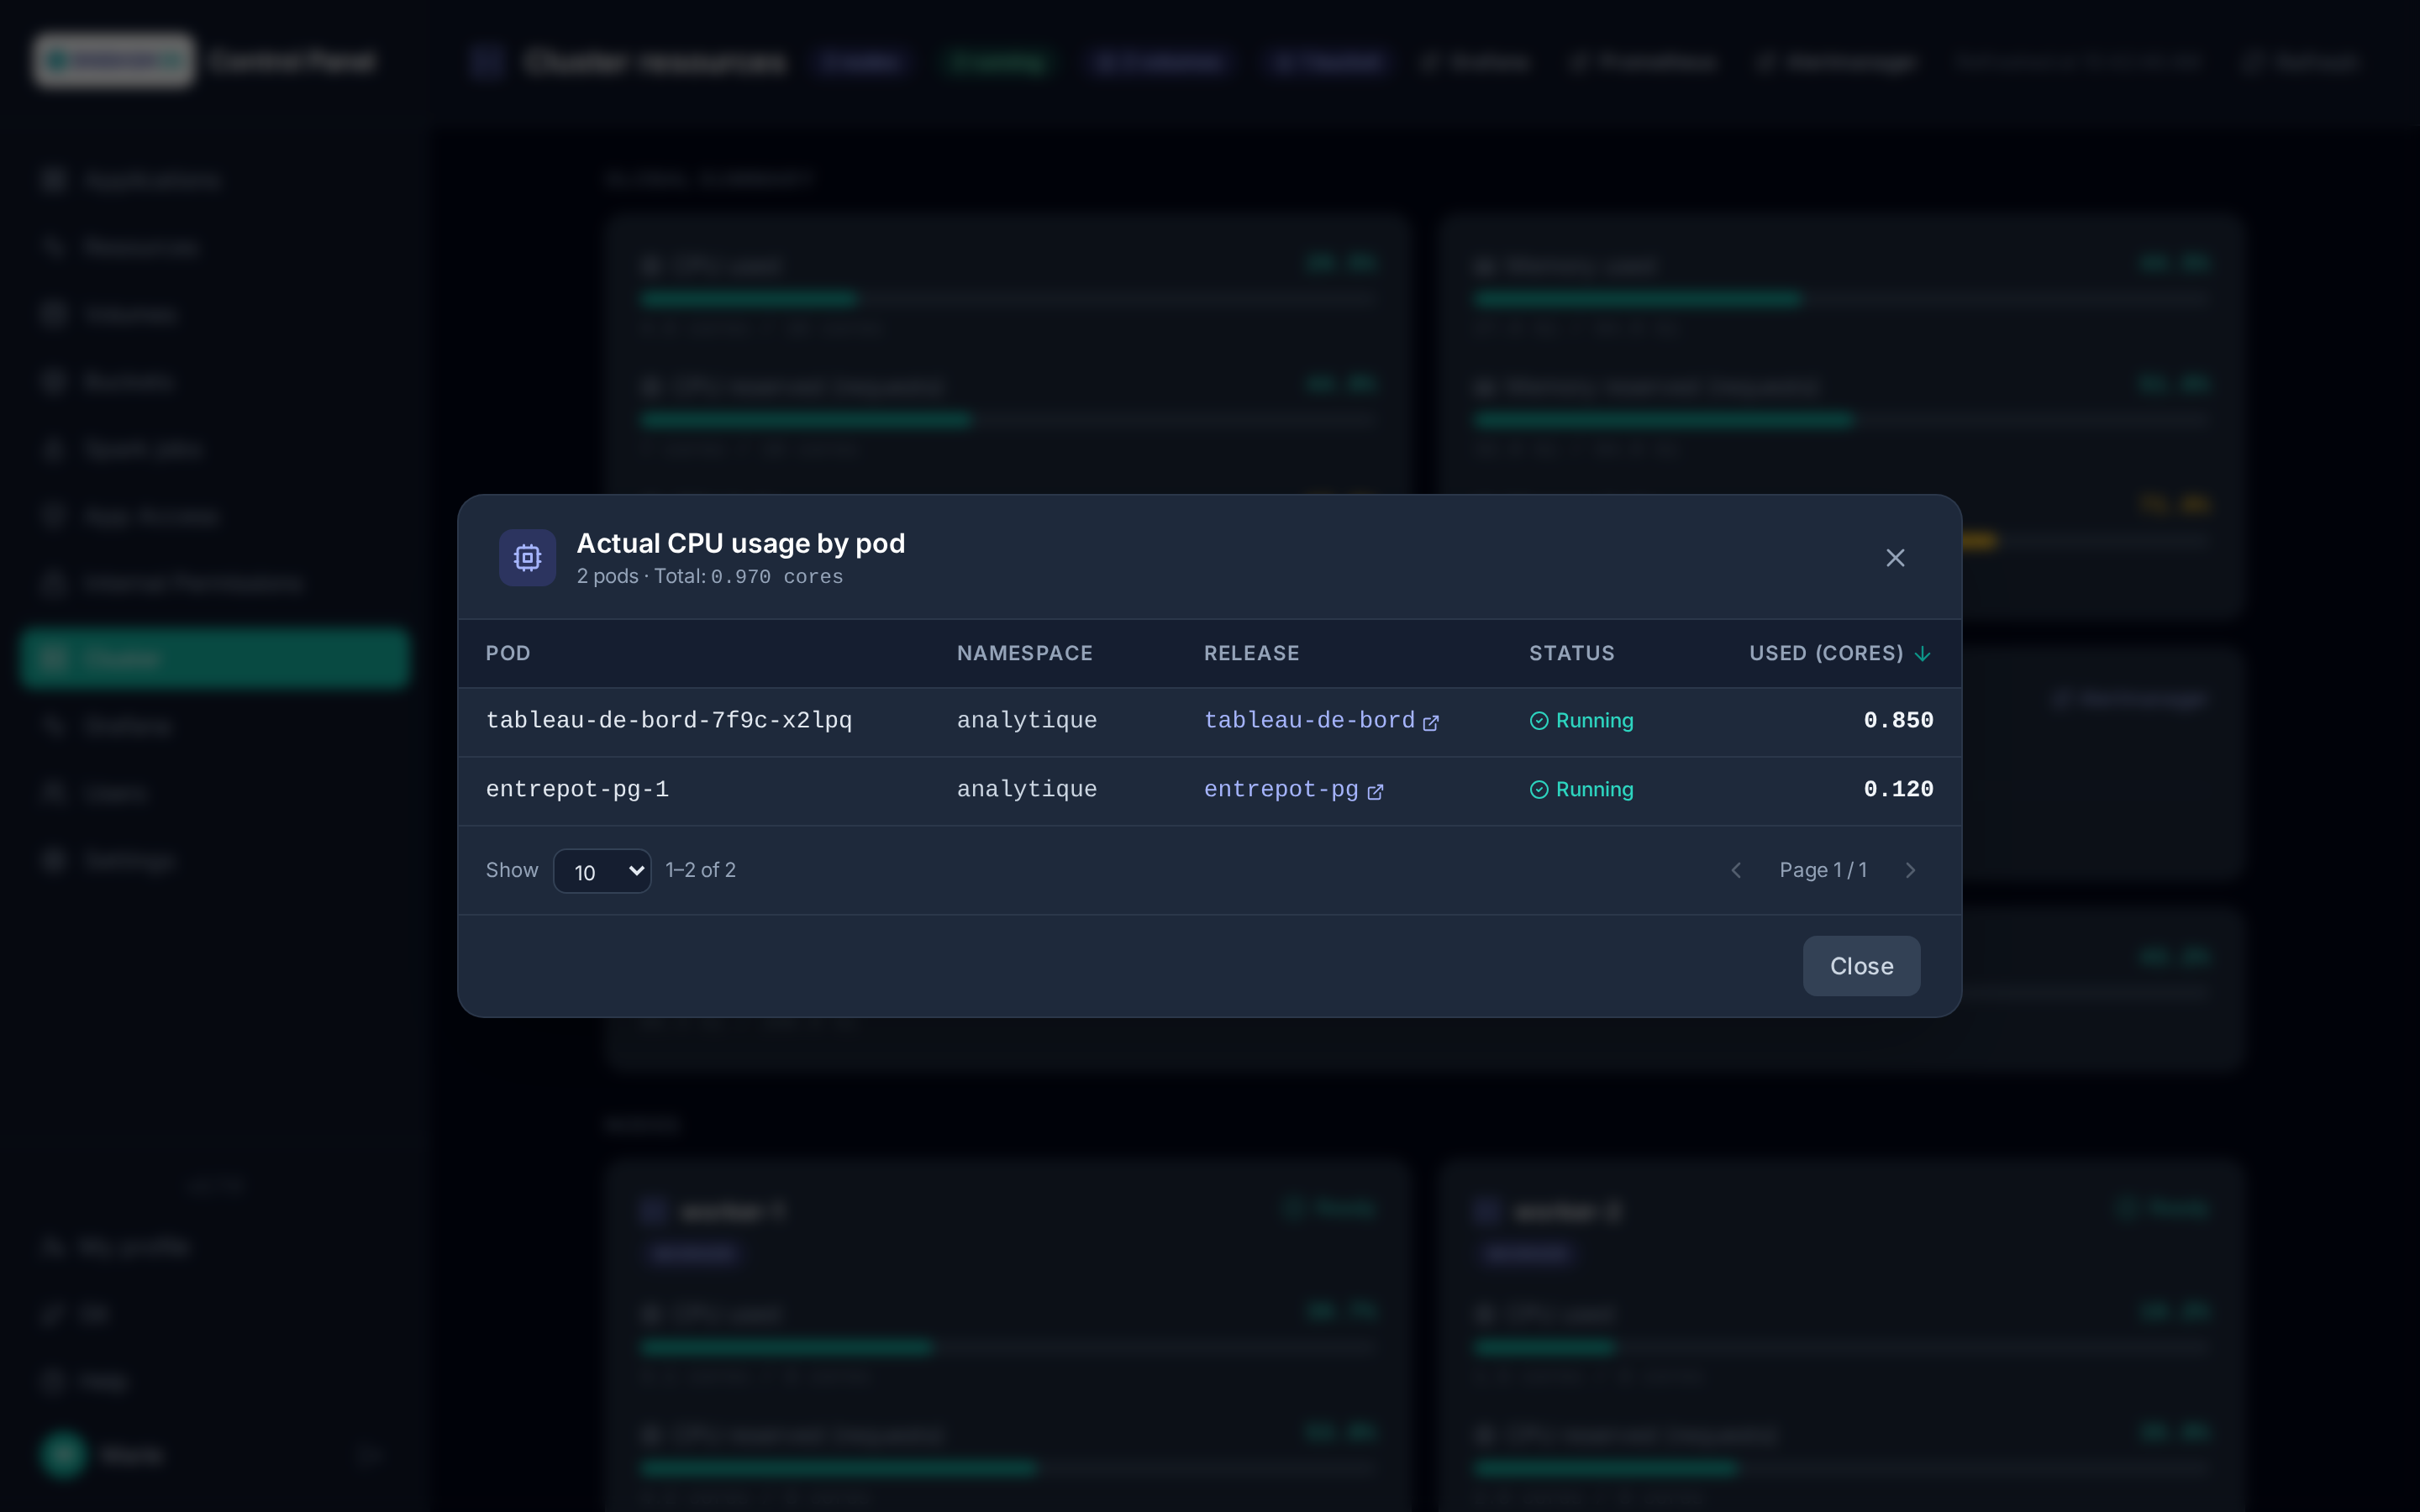This screenshot has width=2420, height=1512.
Task: Sort by the Used (cores) column header
Action: (1840, 653)
